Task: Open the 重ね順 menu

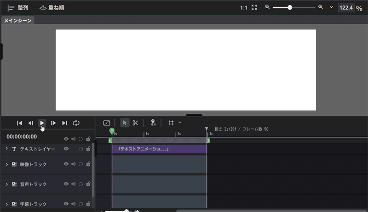Action: pos(52,8)
